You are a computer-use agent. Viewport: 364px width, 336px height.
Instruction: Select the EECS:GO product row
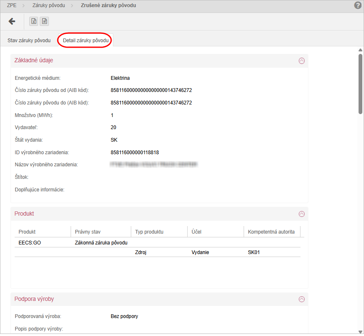(30, 243)
